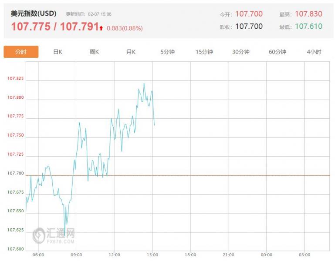Show the 月K monthly chart
Screen dimensions: 335x261
131,52
